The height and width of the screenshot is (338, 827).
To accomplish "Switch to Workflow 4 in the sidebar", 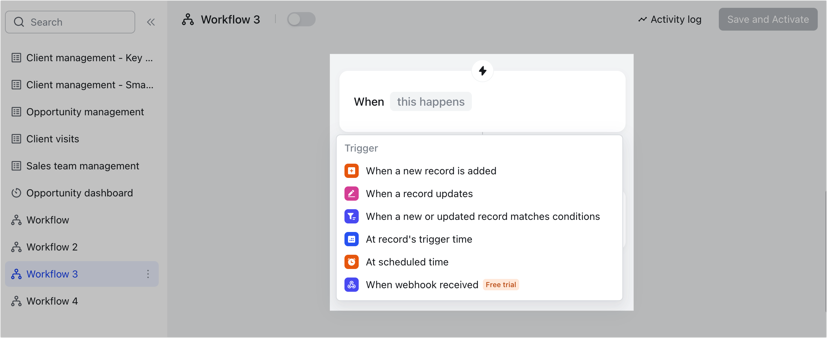I will coord(52,301).
